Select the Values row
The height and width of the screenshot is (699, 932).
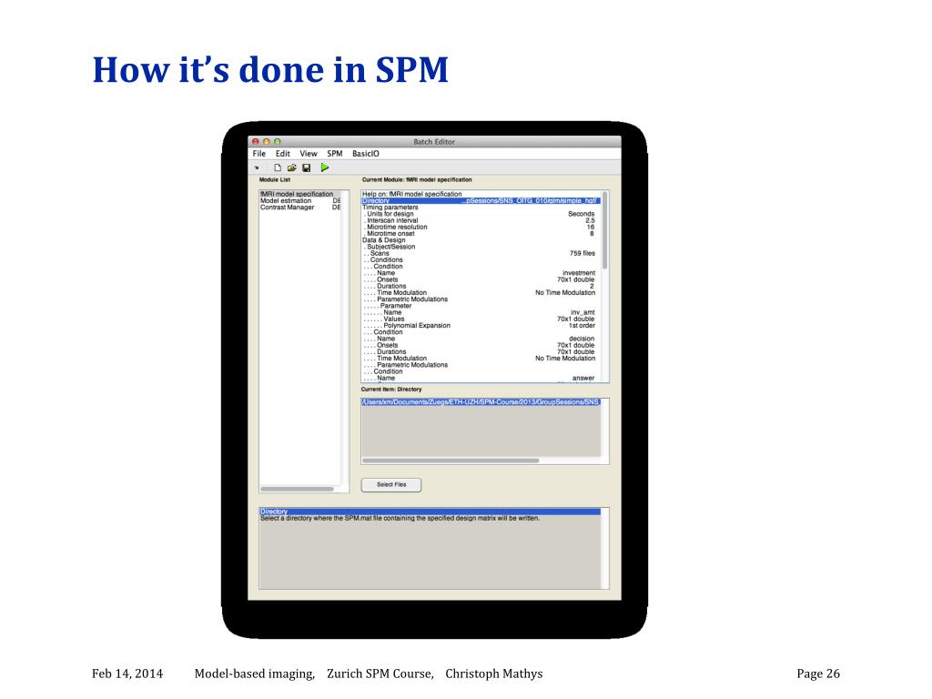tap(481, 319)
